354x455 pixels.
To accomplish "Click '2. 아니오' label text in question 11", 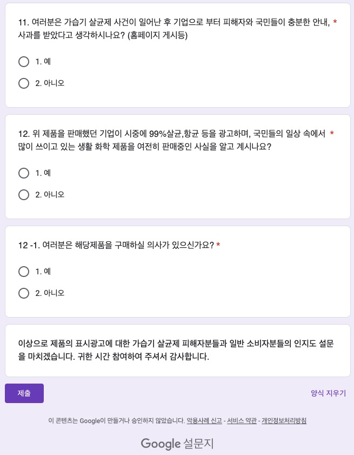I will 50,83.
